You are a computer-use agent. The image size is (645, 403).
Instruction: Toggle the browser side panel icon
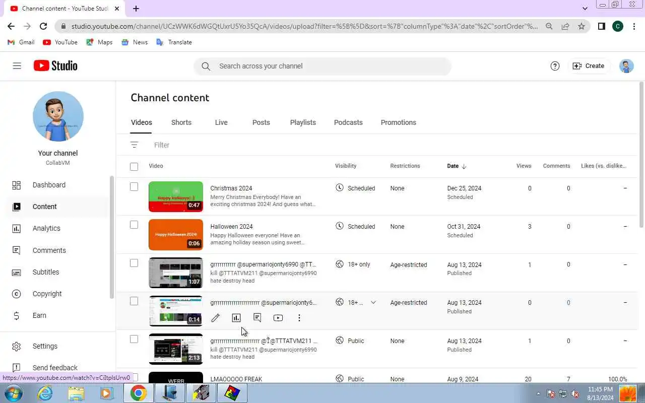[601, 26]
